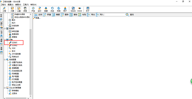Image resolution: width=192 pixels, height=99 pixels.
Task: Select 结构变量 in the tree
Action: point(14,31)
